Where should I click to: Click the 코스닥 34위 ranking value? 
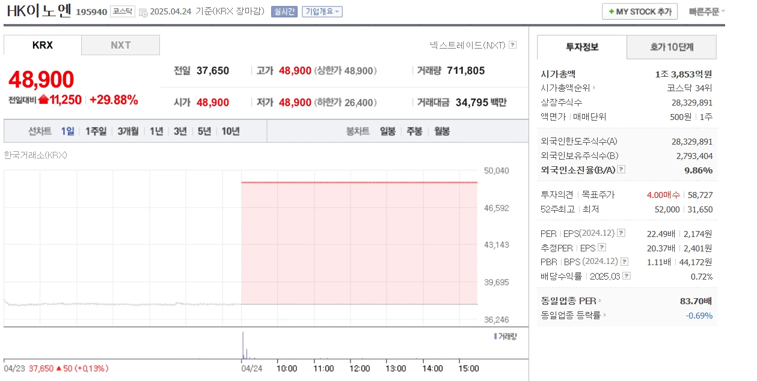coord(691,88)
